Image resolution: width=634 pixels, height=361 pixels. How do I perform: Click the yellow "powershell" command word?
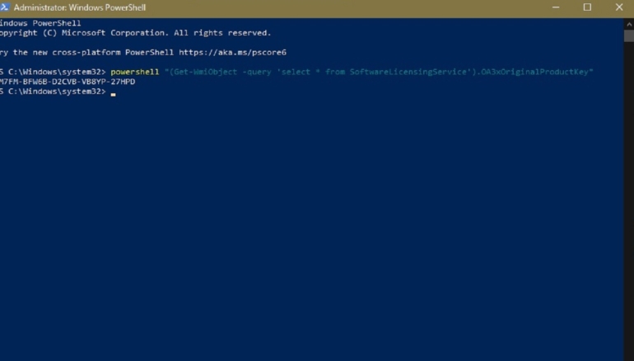coord(135,73)
